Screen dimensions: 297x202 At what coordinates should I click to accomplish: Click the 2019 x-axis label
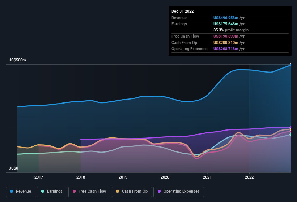point(123,177)
